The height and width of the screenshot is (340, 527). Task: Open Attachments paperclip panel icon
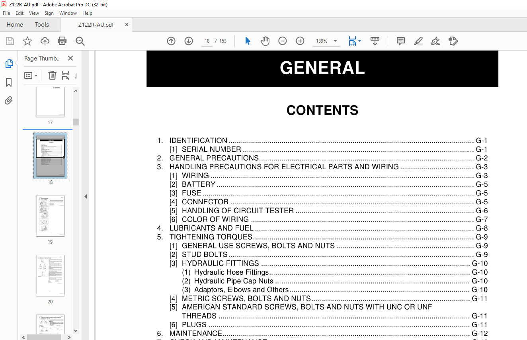tap(9, 101)
